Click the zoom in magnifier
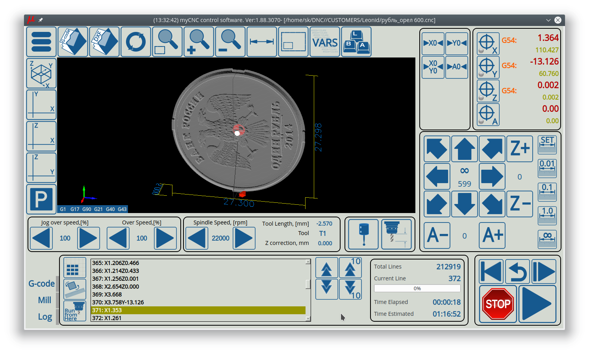This screenshot has height=354, width=589. coord(199,42)
